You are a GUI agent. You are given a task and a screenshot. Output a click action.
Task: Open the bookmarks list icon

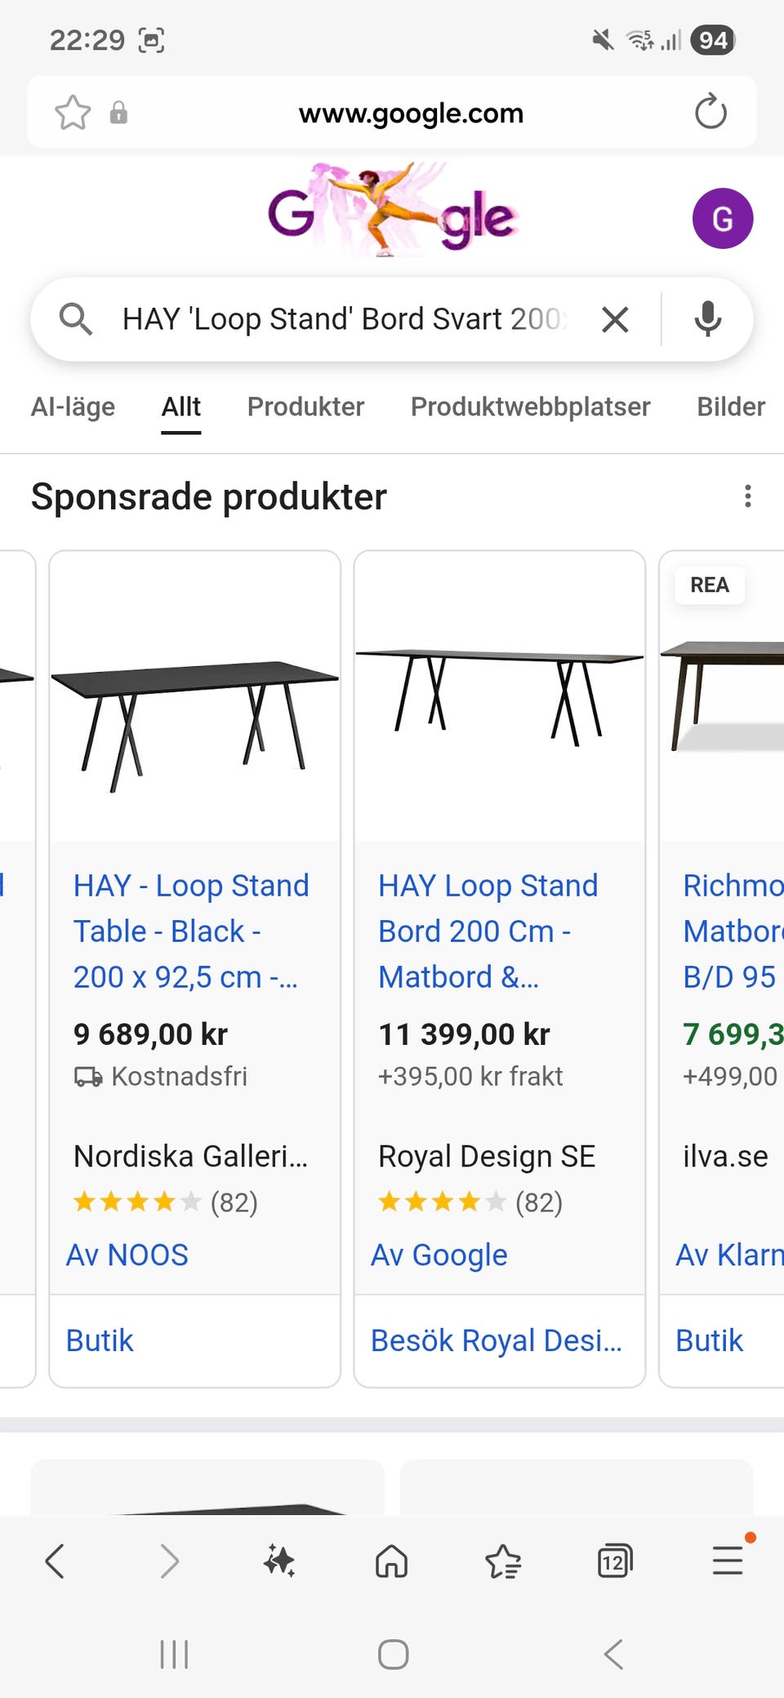click(503, 1562)
